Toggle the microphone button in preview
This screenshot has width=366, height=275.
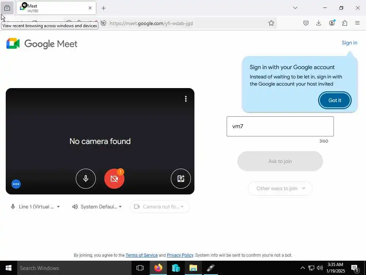(86, 179)
